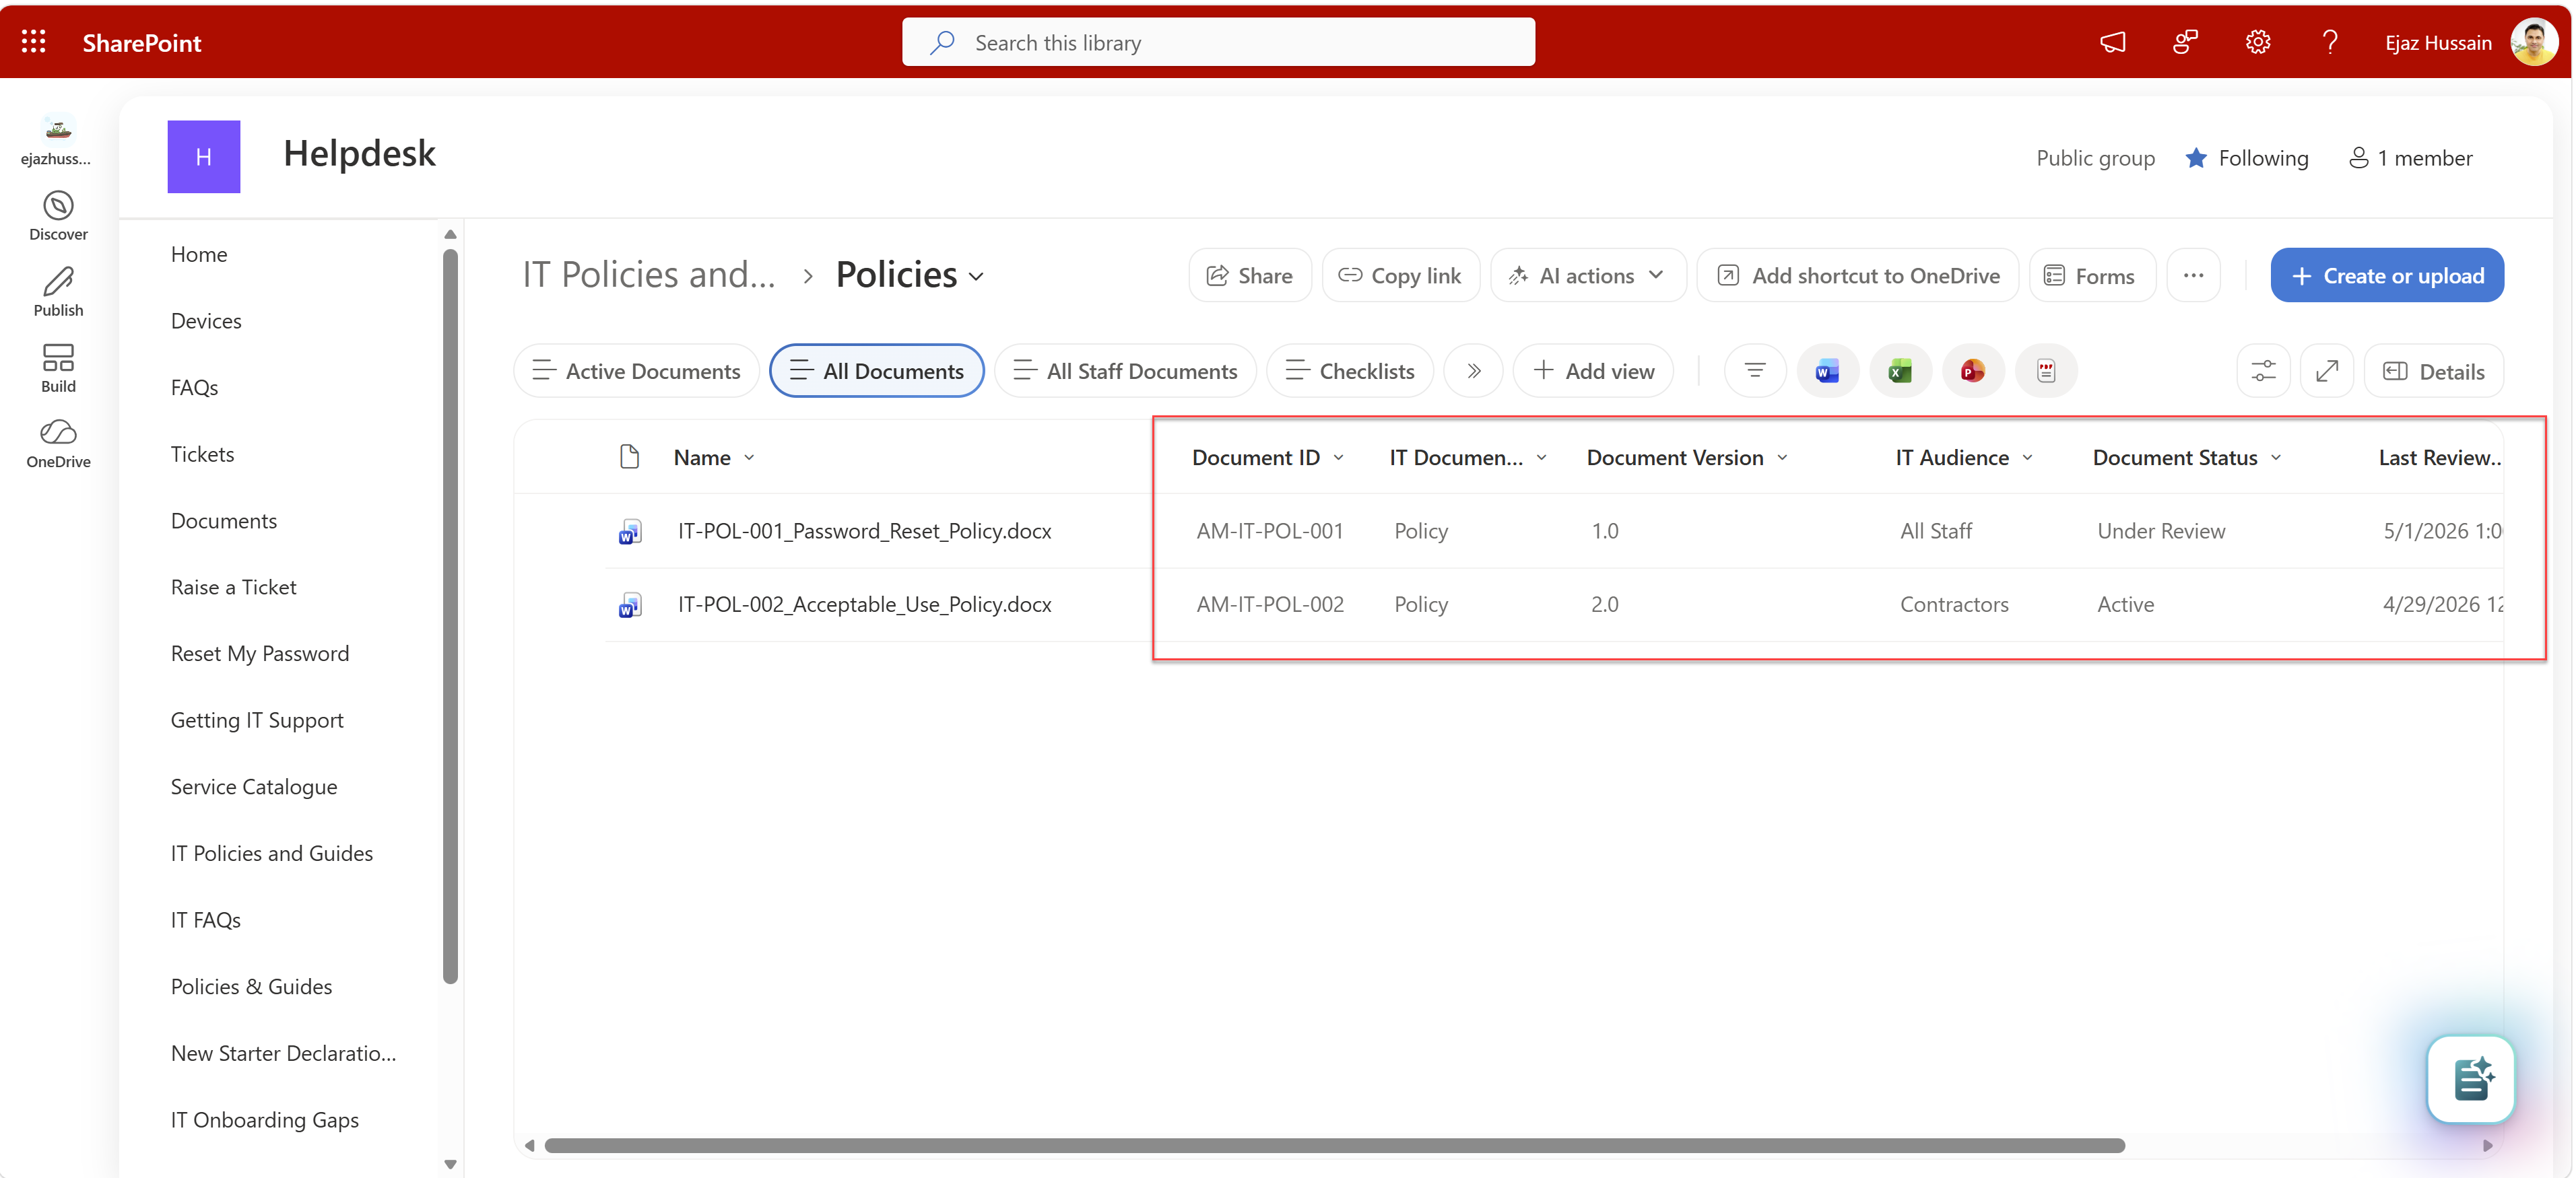Open the Document Status column menu
Viewport: 2576px width, 1178px height.
(2276, 458)
